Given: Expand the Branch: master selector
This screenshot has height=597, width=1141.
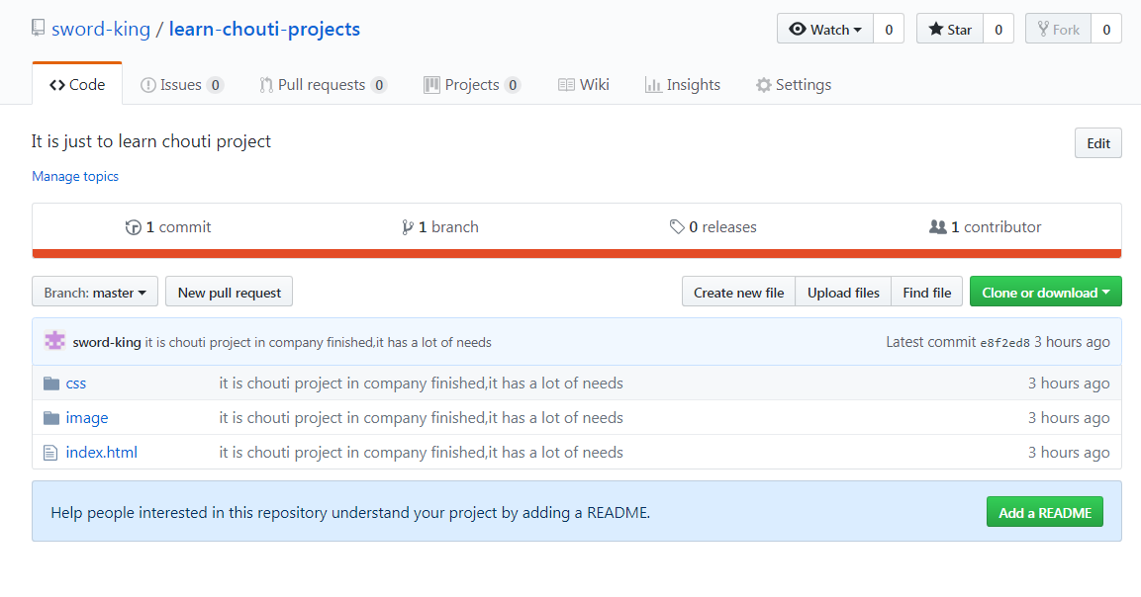Looking at the screenshot, I should pos(95,293).
